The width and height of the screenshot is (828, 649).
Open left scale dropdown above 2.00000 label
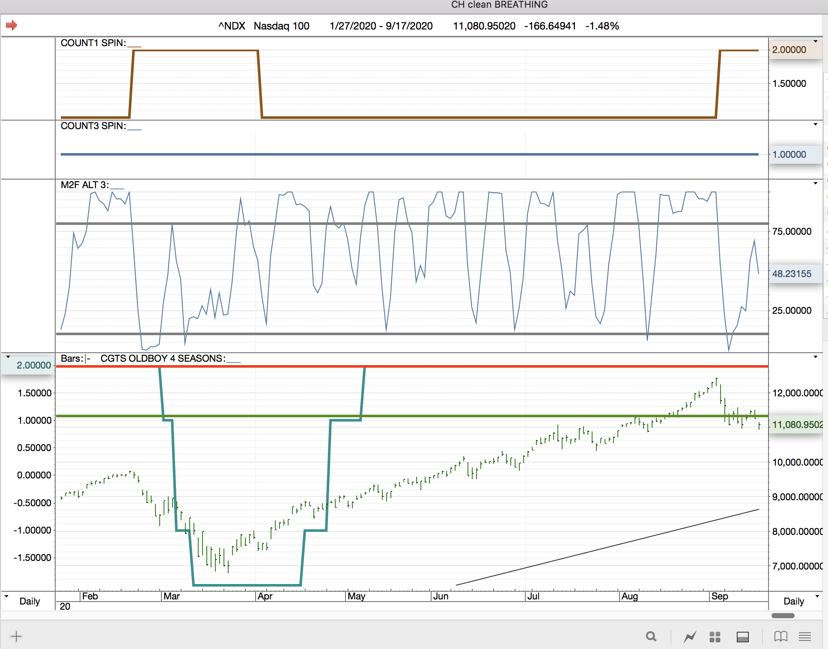pos(8,357)
